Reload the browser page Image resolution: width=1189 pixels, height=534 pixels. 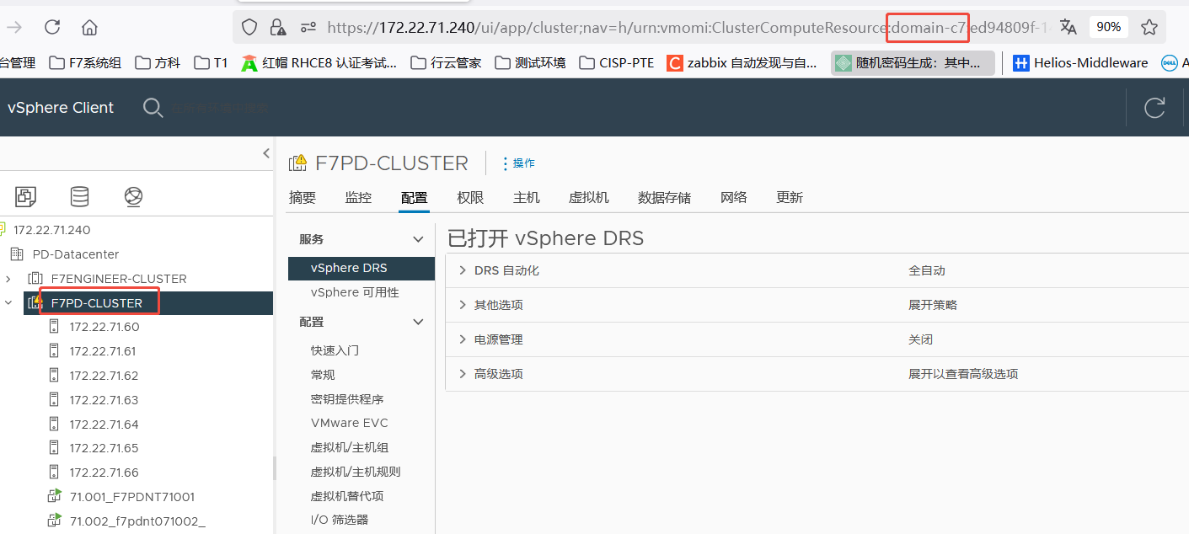[52, 27]
